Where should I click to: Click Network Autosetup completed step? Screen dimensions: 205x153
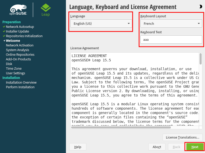tap(20, 27)
